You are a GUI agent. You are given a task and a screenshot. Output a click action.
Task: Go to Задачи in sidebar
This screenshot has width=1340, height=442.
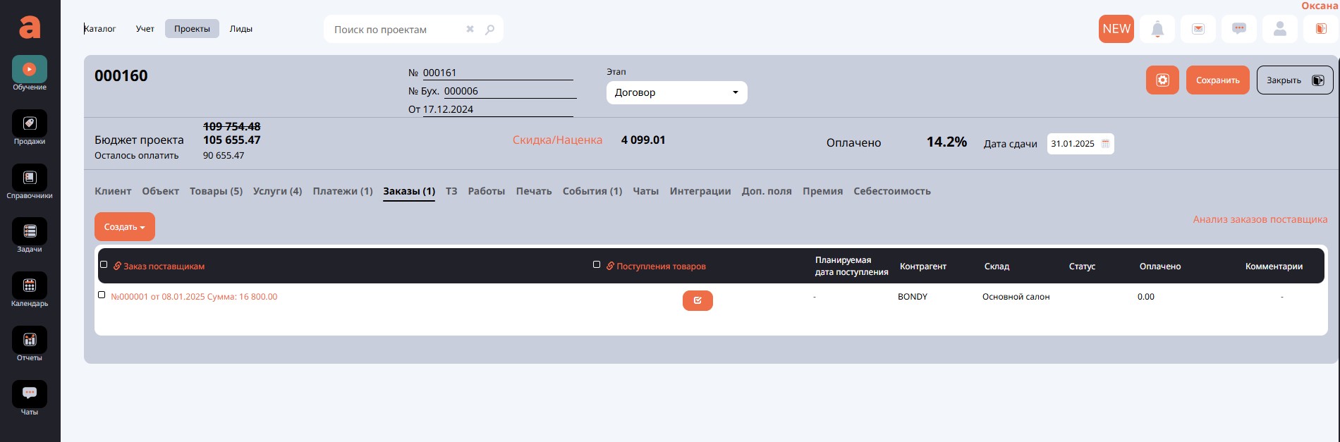click(x=30, y=232)
